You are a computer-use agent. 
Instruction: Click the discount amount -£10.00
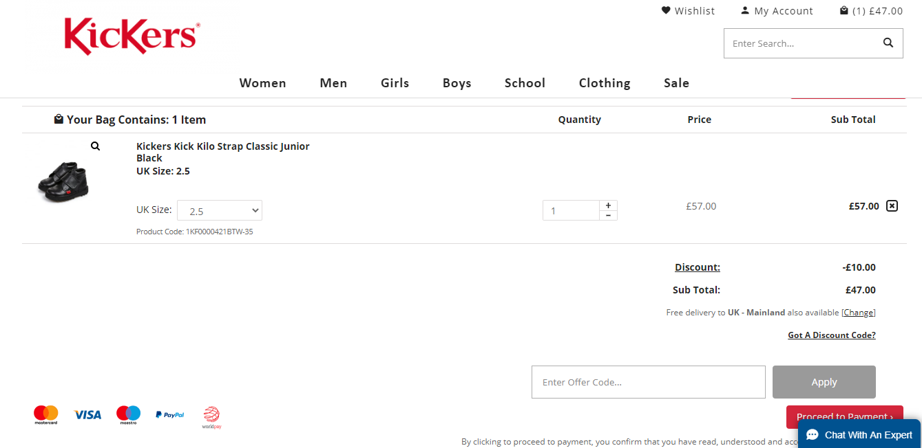pyautogui.click(x=859, y=267)
